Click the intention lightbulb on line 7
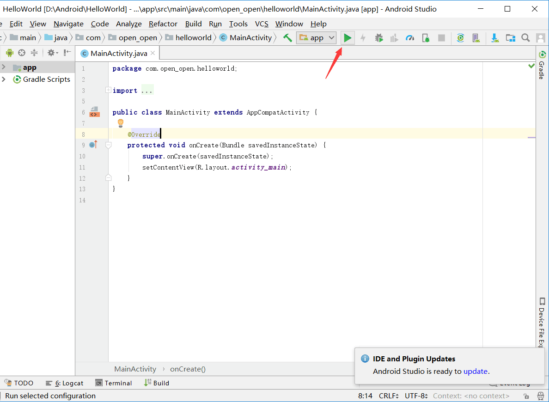Image resolution: width=549 pixels, height=402 pixels. click(121, 123)
